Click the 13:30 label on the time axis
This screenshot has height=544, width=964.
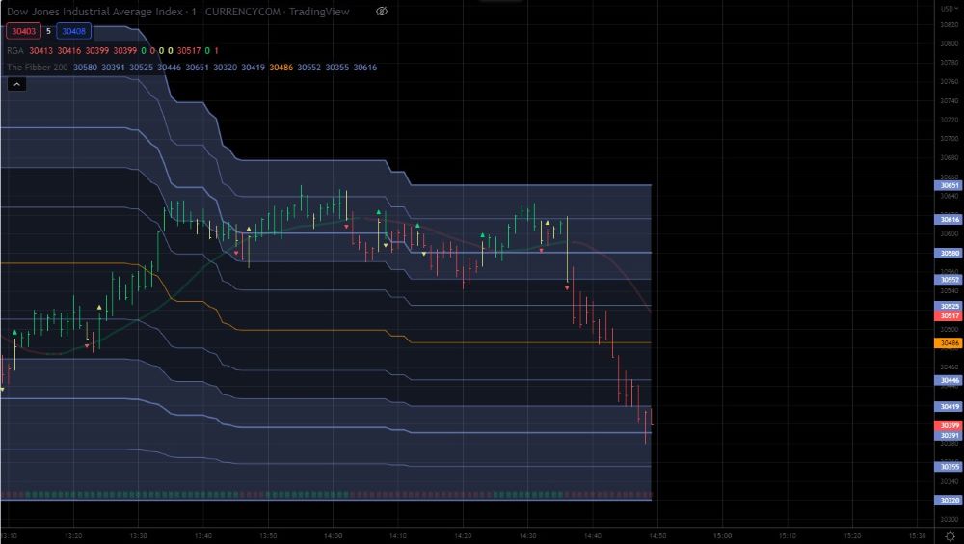click(x=138, y=536)
